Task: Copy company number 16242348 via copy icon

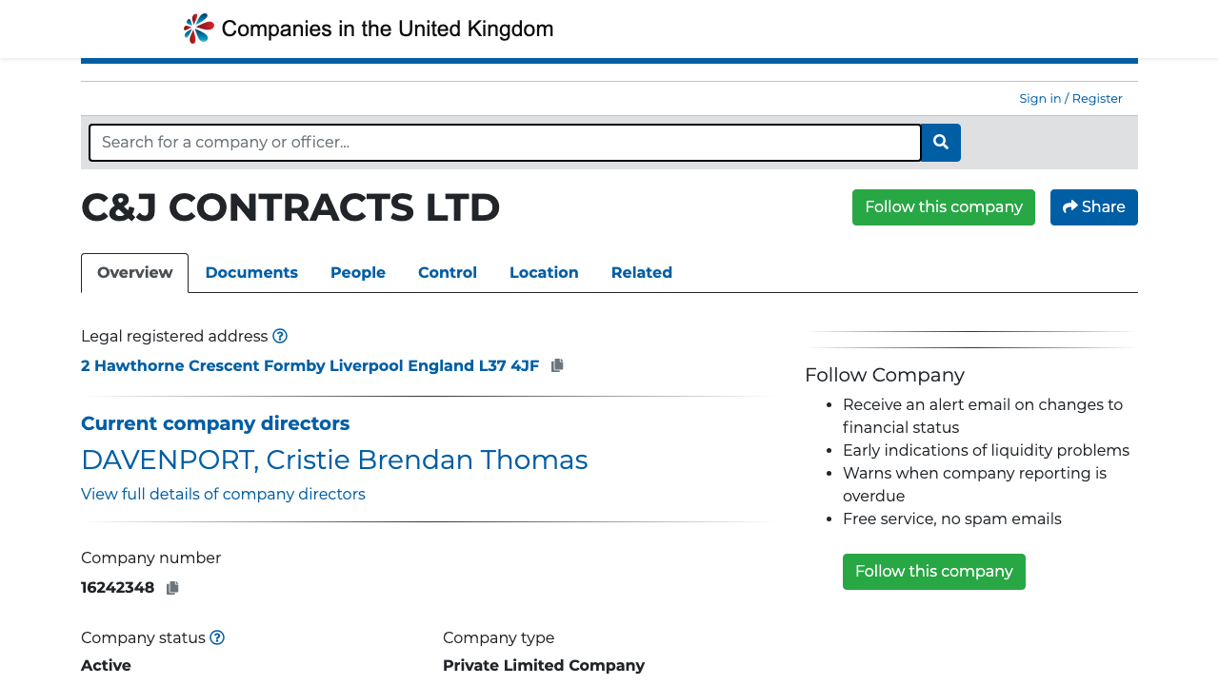Action: (172, 587)
